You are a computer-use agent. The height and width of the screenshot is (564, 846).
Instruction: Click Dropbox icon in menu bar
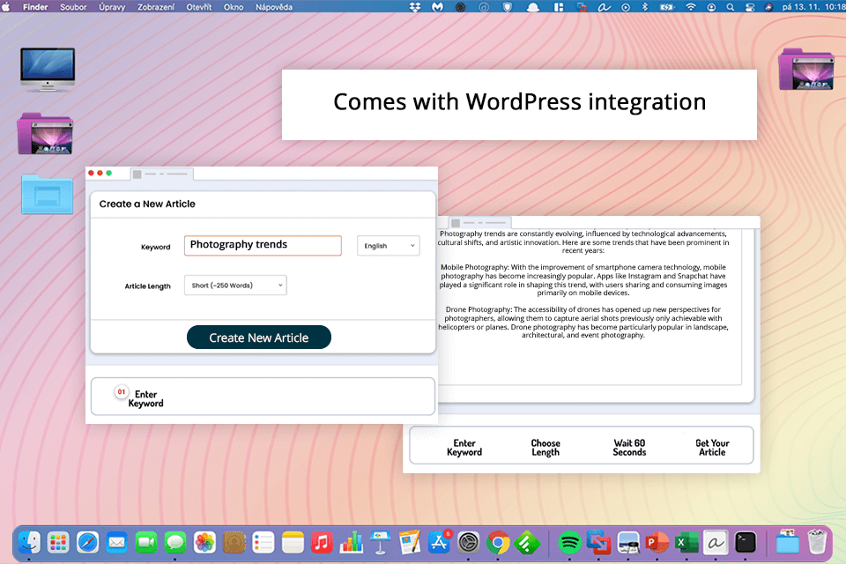(x=415, y=7)
